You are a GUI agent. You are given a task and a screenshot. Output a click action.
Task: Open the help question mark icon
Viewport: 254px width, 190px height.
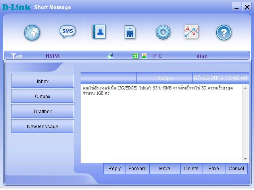coord(223,32)
